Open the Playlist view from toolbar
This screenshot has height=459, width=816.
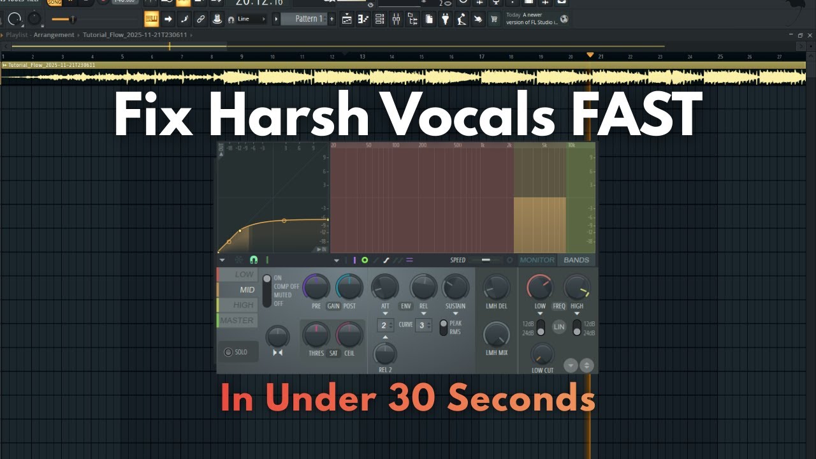point(347,19)
